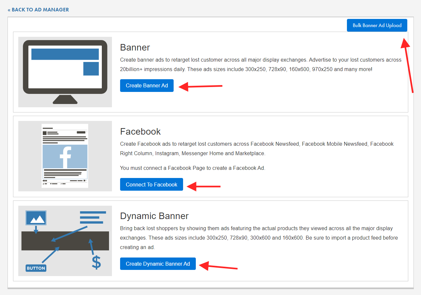Click the dollar sign icon in Dynamic Banner diagram
The height and width of the screenshot is (295, 421).
coord(96,262)
